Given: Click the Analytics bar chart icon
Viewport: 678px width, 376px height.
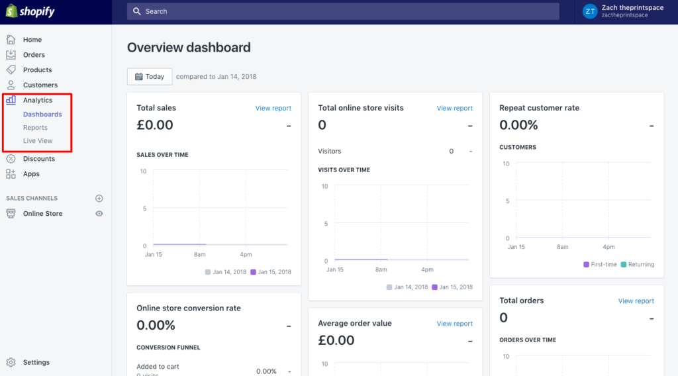Looking at the screenshot, I should coord(11,100).
